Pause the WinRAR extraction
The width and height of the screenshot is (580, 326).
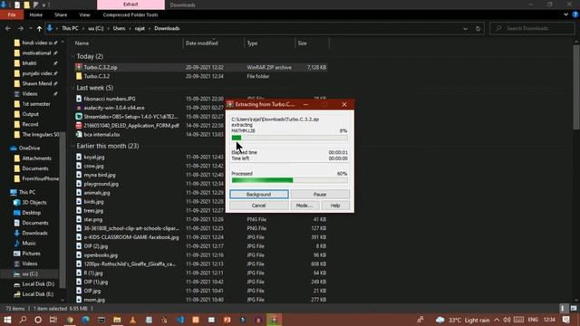point(320,195)
